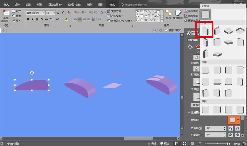Click the fill and line paint bucket icon
247x146 pixels.
click(190, 47)
